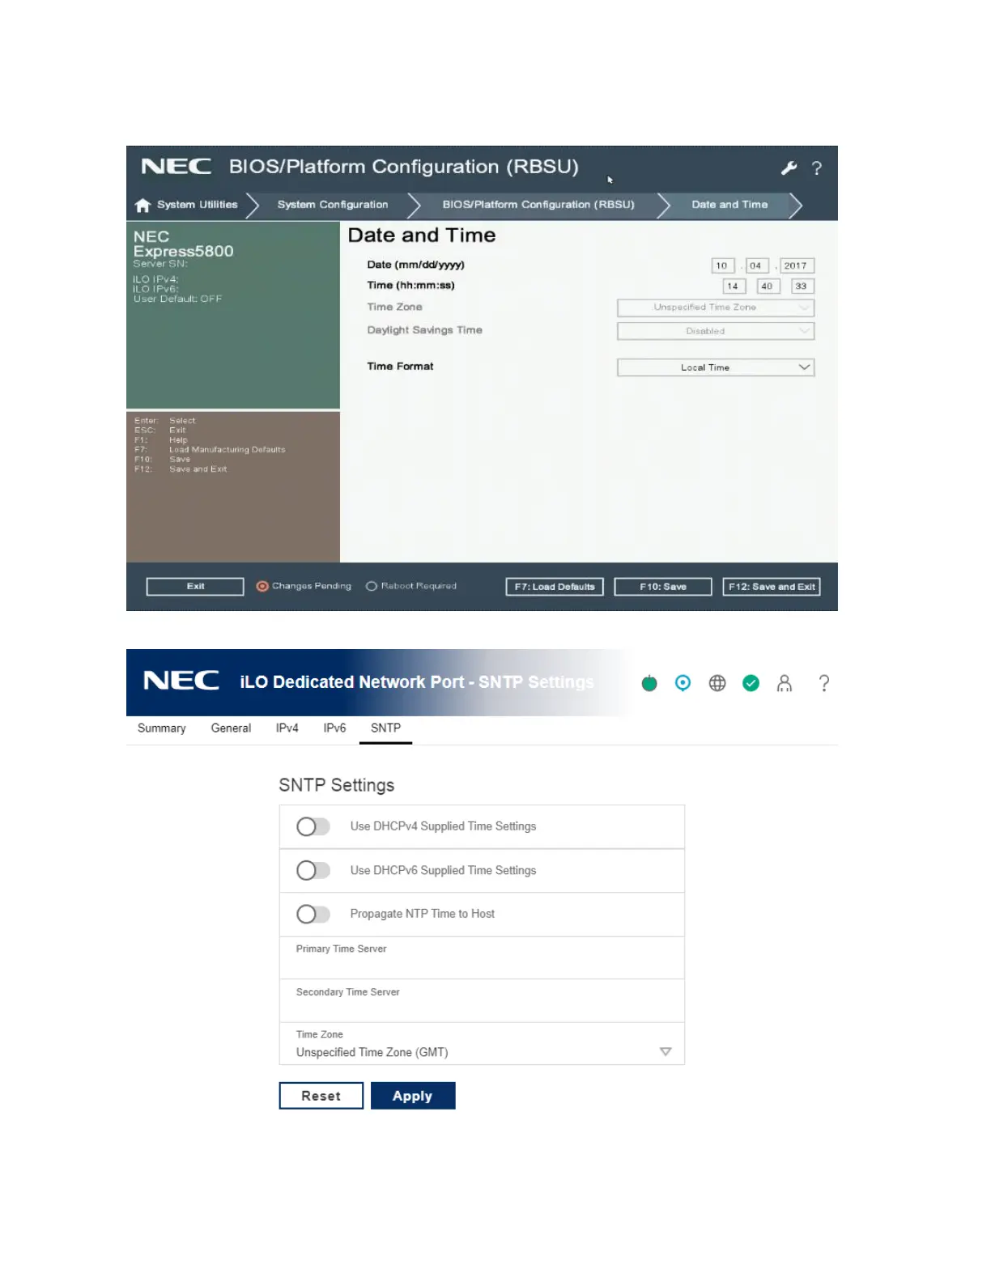
Task: Switch to the General tab
Action: (x=231, y=728)
